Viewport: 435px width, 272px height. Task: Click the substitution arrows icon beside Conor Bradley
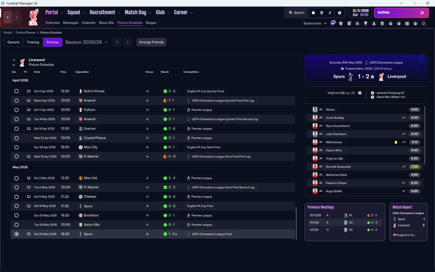point(404,118)
